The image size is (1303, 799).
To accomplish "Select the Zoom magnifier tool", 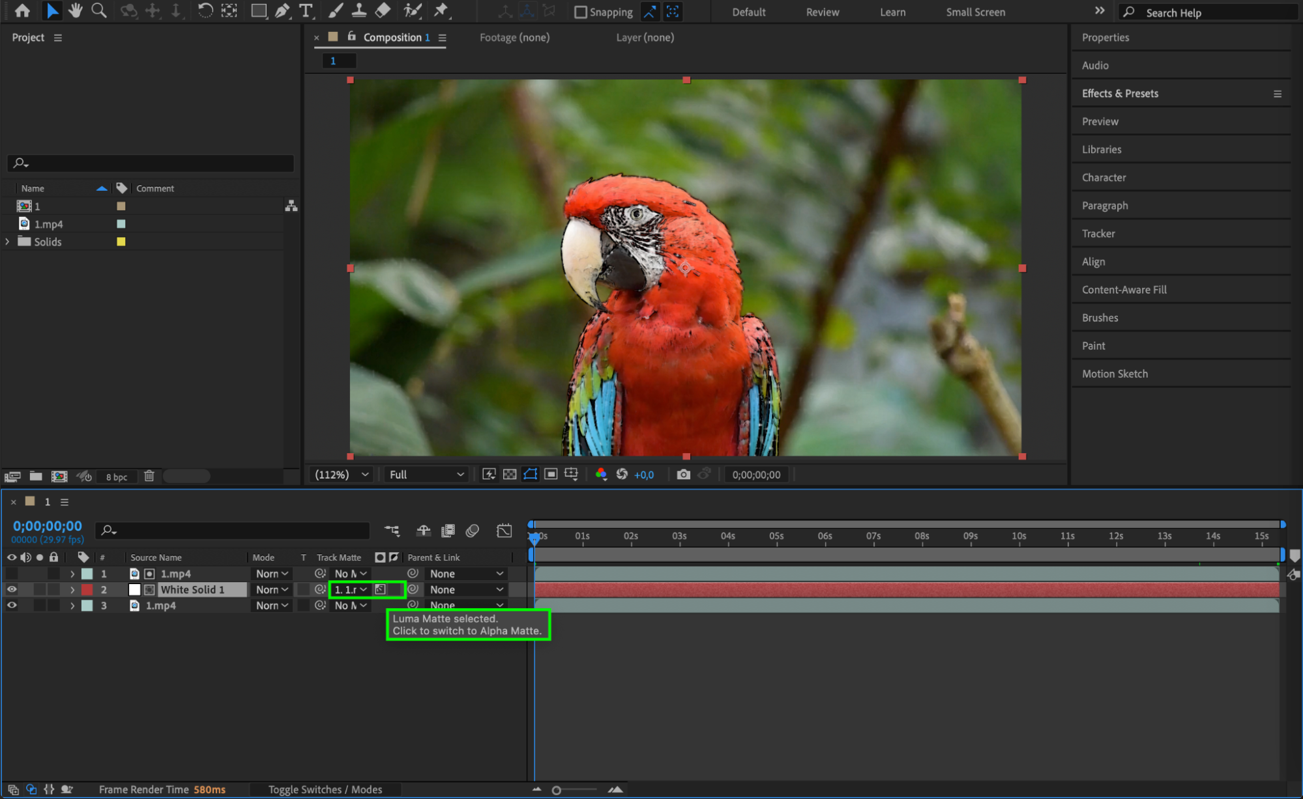I will click(x=99, y=10).
